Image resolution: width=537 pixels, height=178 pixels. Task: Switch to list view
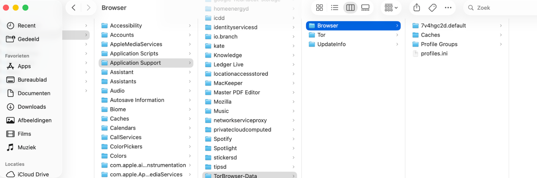[334, 8]
